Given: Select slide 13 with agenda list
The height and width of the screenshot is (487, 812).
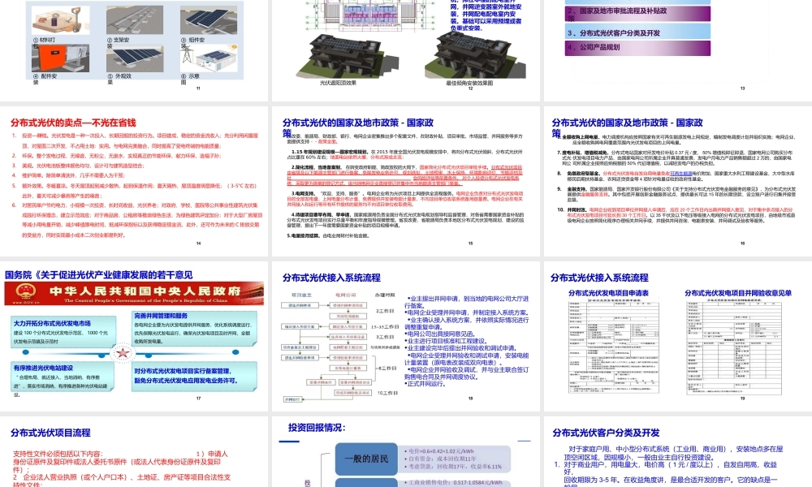Looking at the screenshot, I should [677, 50].
